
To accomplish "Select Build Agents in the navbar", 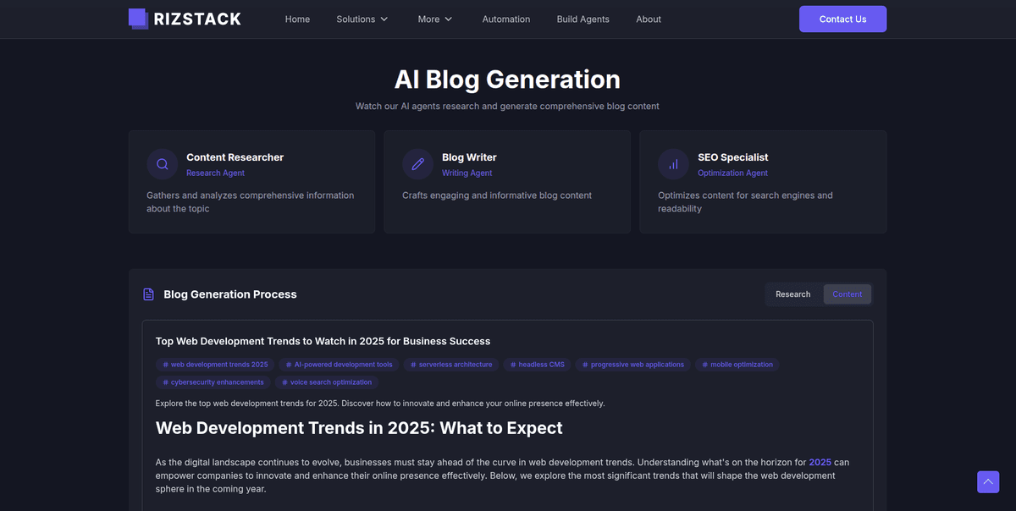I will point(583,19).
